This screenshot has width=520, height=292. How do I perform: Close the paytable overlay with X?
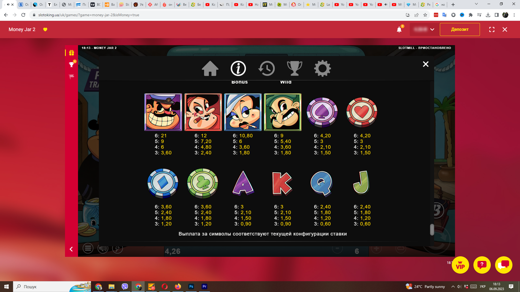(425, 64)
